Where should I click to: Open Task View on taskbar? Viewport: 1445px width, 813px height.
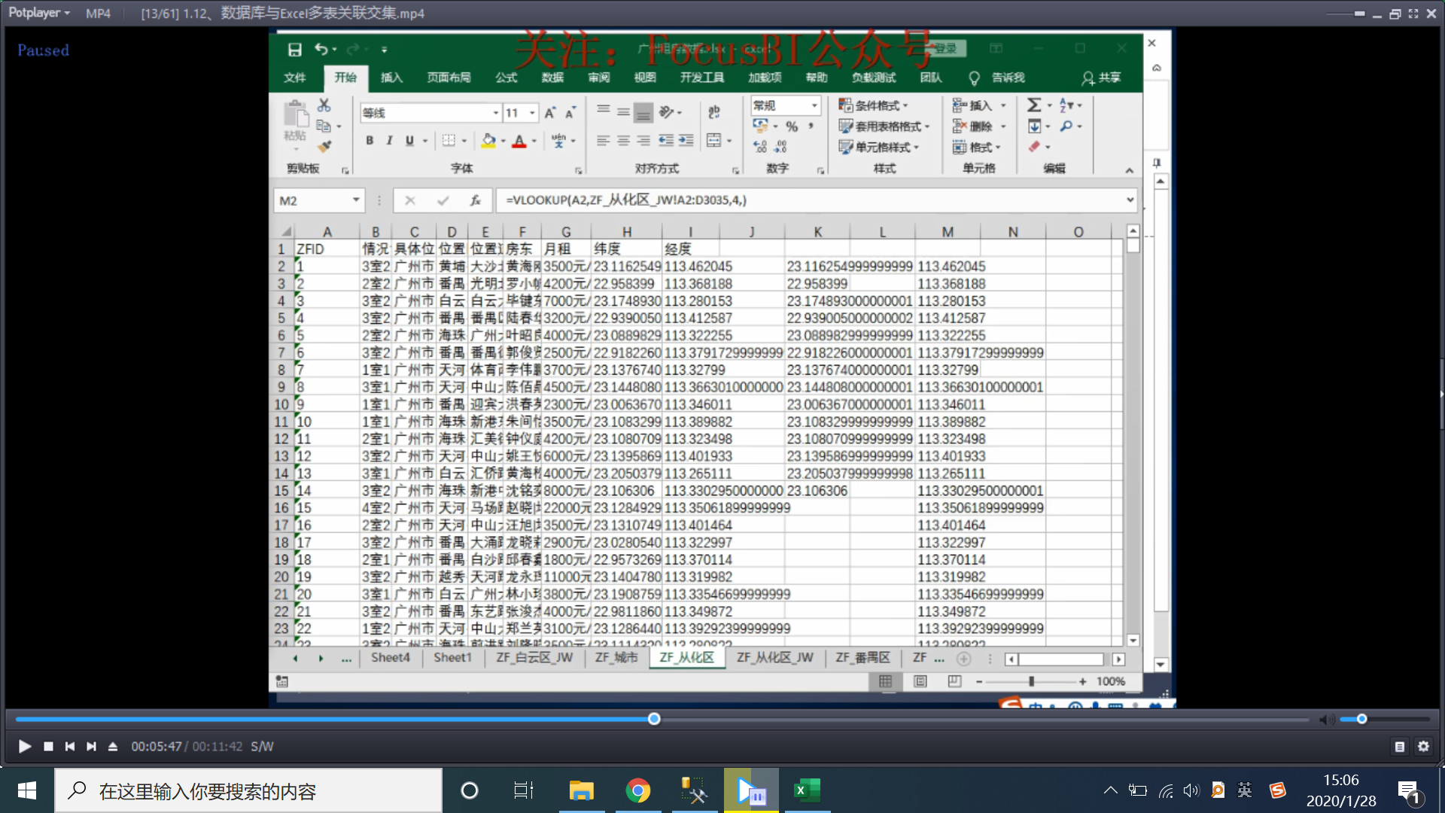click(523, 790)
